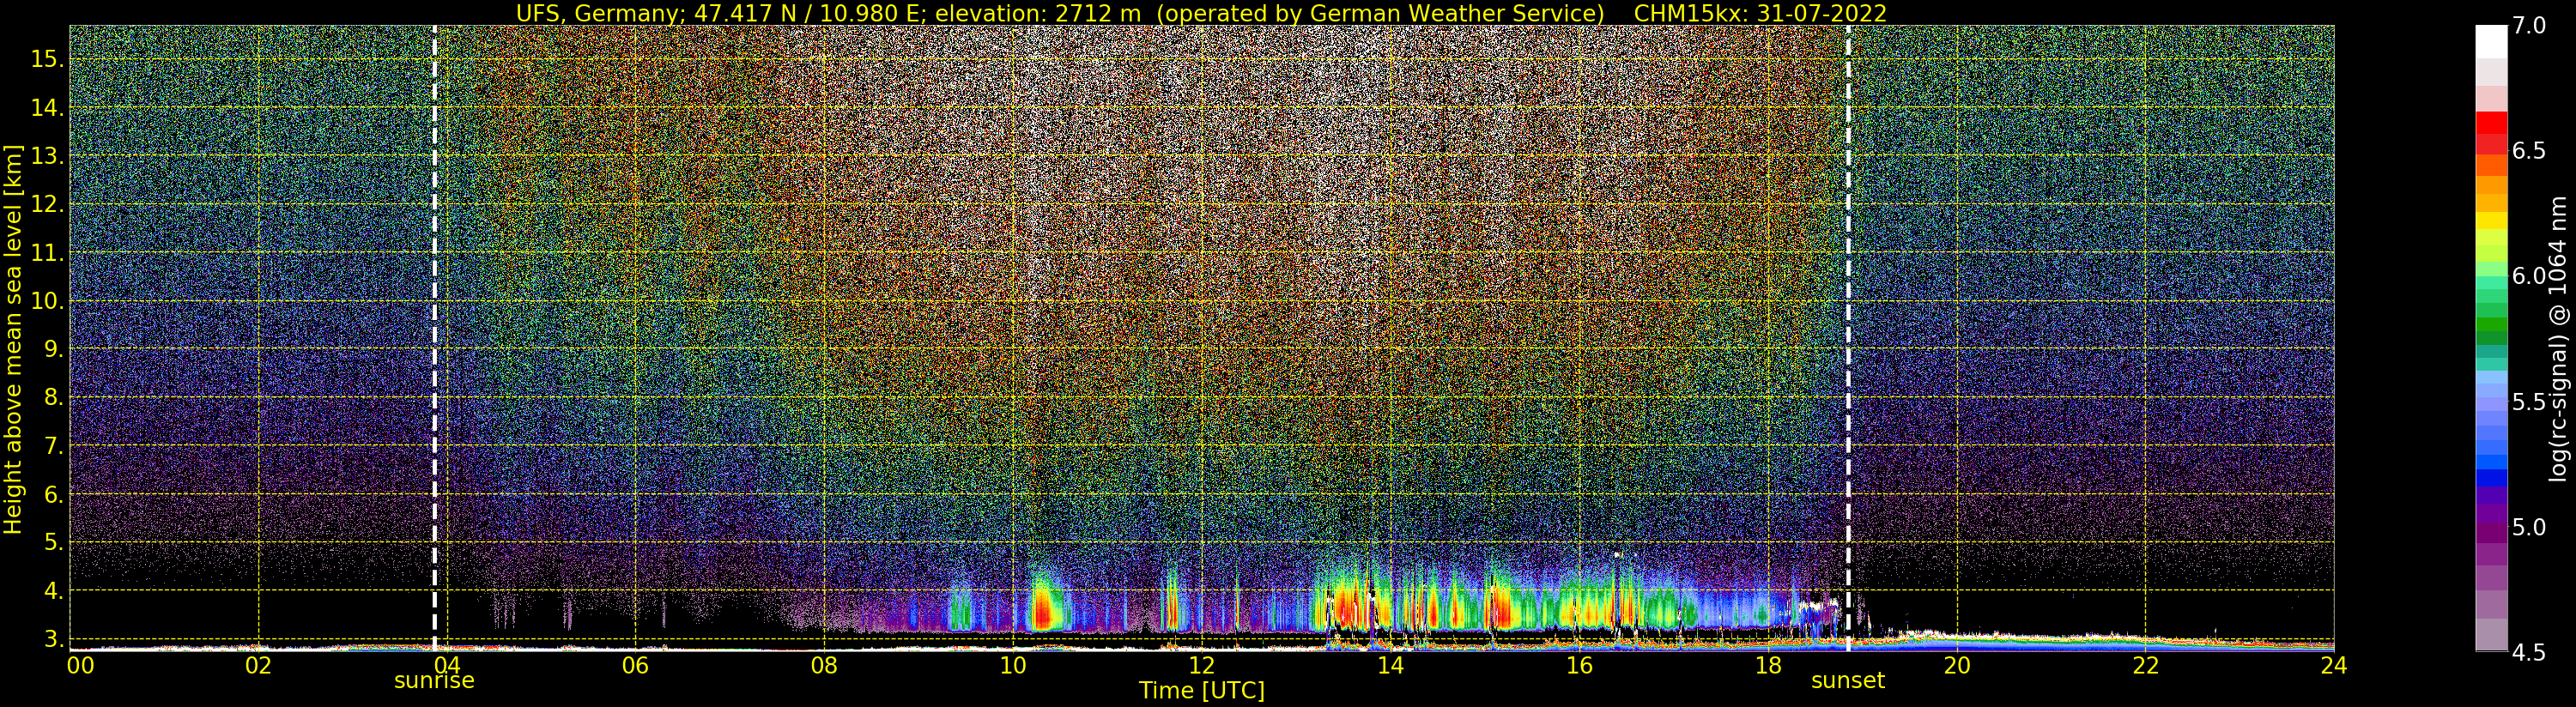The image size is (2576, 707).
Task: Click the white dashed sunrise marker line
Action: 434,338
